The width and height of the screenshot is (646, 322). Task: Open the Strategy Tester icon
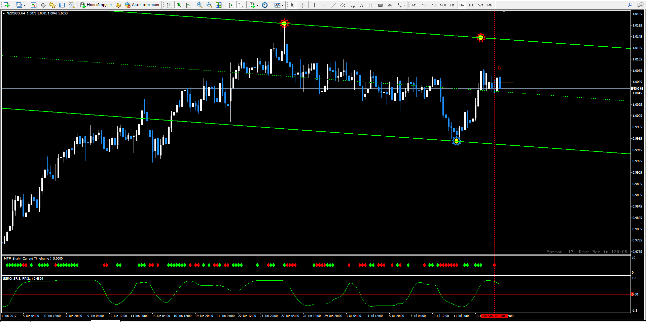[x=71, y=5]
